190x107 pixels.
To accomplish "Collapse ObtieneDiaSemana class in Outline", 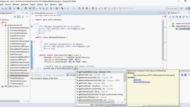I will tap(170, 26).
